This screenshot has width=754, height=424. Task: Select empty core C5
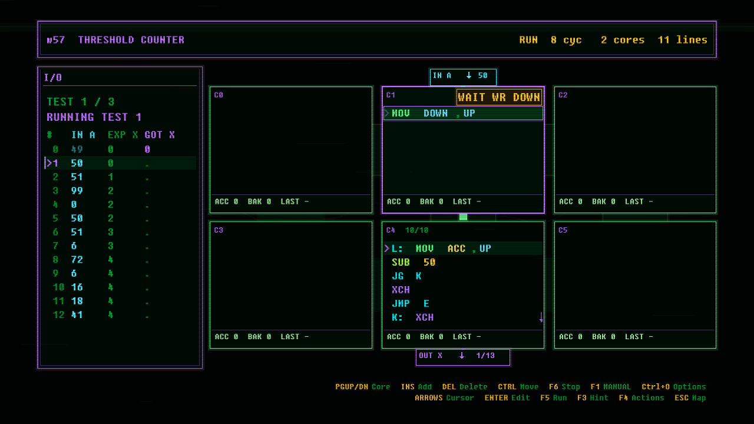635,285
